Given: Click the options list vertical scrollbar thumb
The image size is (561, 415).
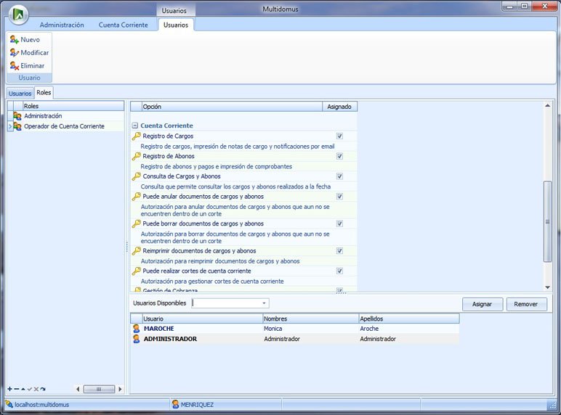Looking at the screenshot, I should (x=548, y=221).
